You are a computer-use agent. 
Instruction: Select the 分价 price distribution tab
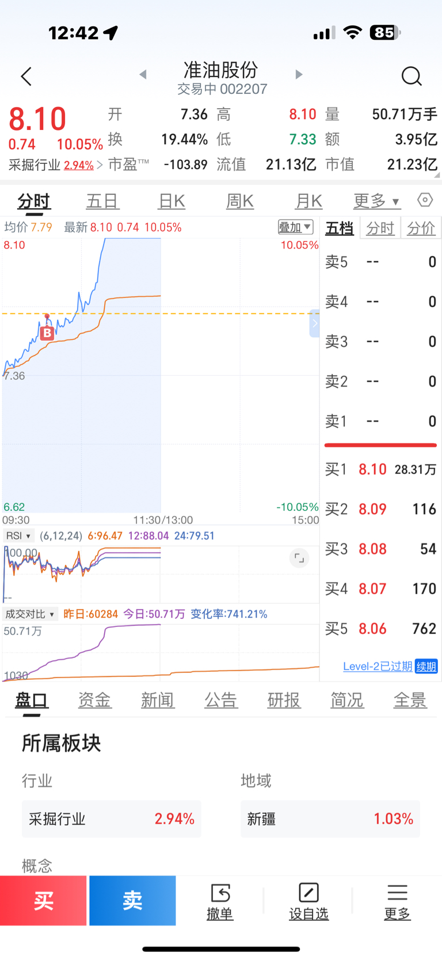pyautogui.click(x=421, y=228)
